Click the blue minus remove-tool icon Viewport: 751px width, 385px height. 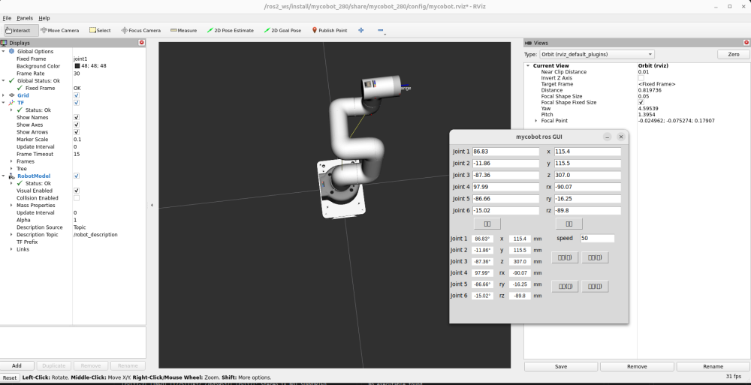click(380, 30)
